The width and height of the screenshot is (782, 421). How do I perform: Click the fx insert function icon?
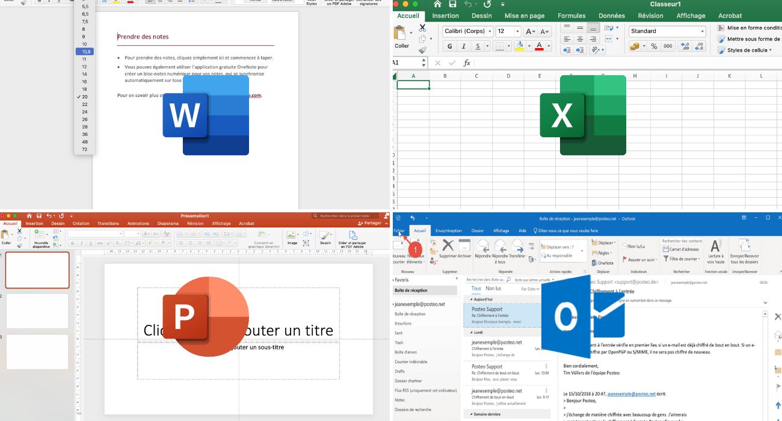[x=467, y=63]
